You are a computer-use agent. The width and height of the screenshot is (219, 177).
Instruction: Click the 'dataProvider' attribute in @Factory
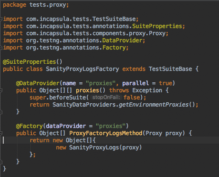coord(66,126)
